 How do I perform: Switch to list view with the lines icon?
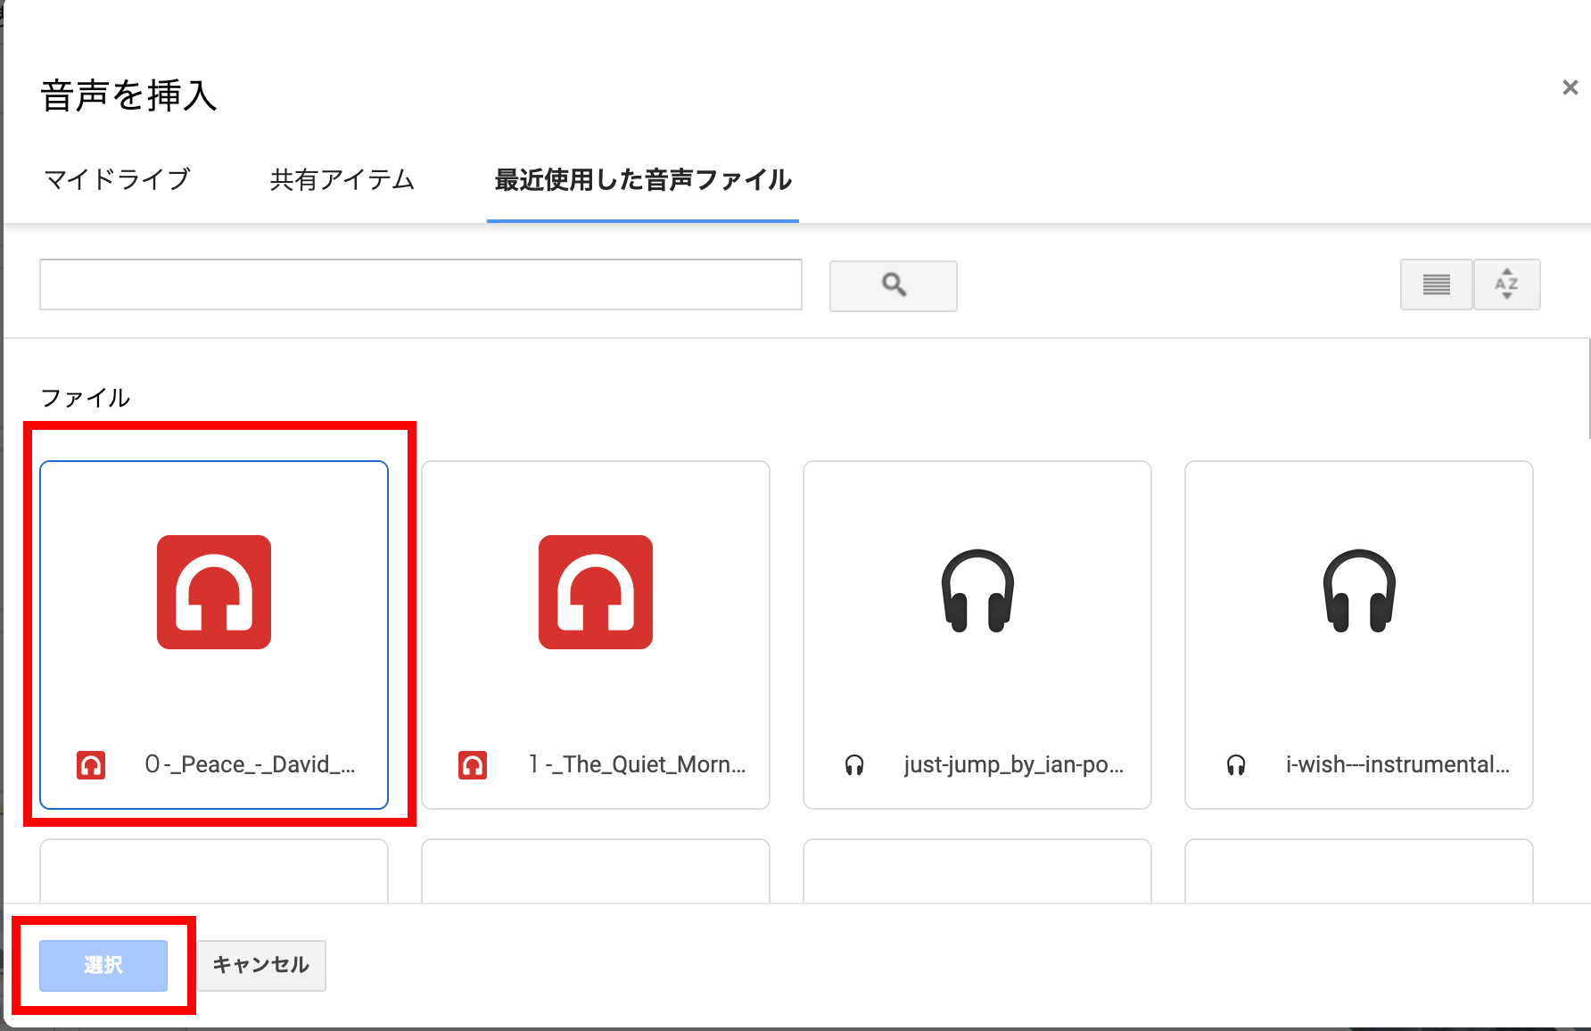1436,285
